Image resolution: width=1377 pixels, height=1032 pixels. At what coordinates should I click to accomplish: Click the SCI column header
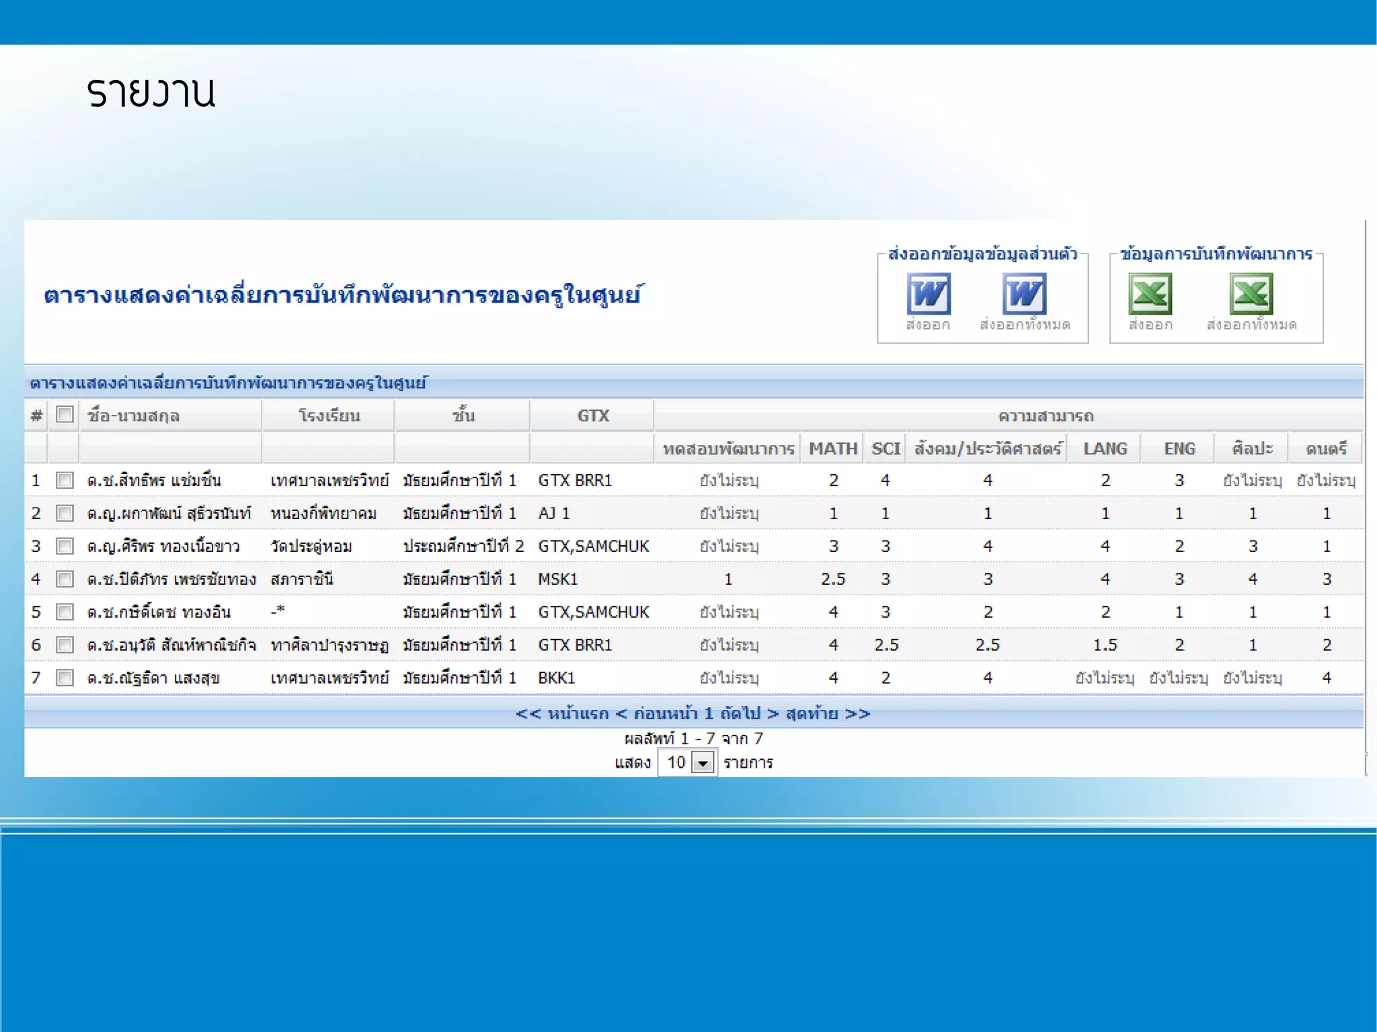(886, 448)
